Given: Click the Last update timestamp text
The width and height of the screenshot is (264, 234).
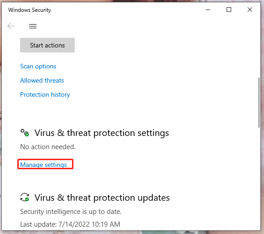Looking at the screenshot, I should point(70,224).
